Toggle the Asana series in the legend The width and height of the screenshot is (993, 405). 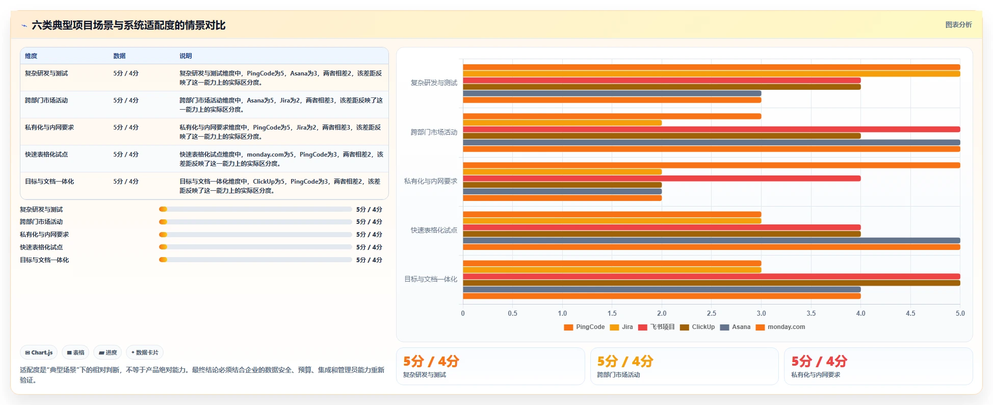[x=735, y=327]
